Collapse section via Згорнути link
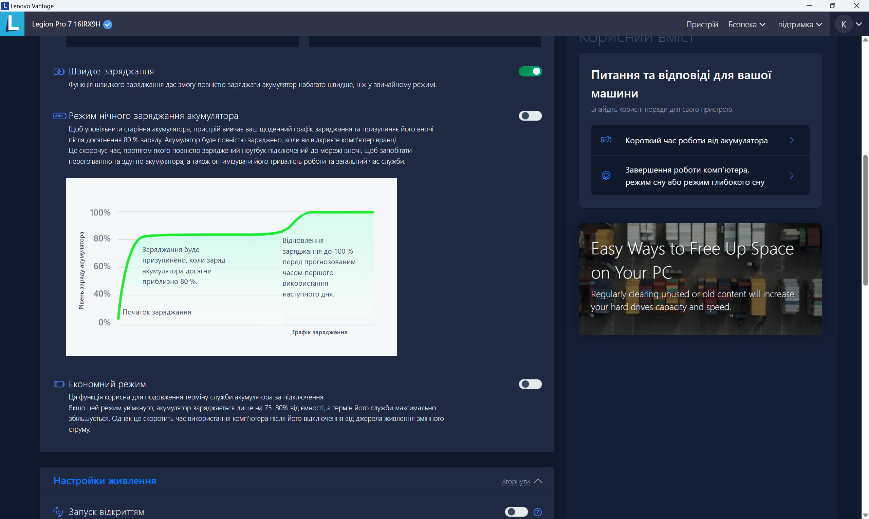This screenshot has width=869, height=519. coord(515,482)
